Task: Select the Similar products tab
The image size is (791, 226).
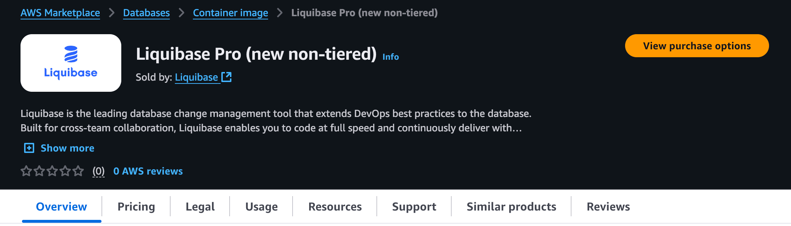Action: 511,207
